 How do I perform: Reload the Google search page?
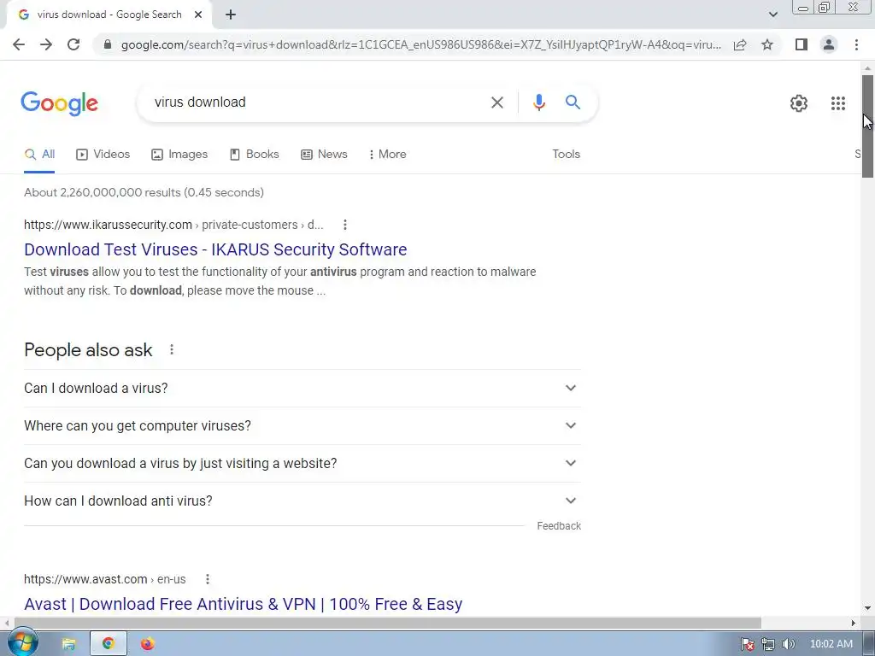click(73, 44)
